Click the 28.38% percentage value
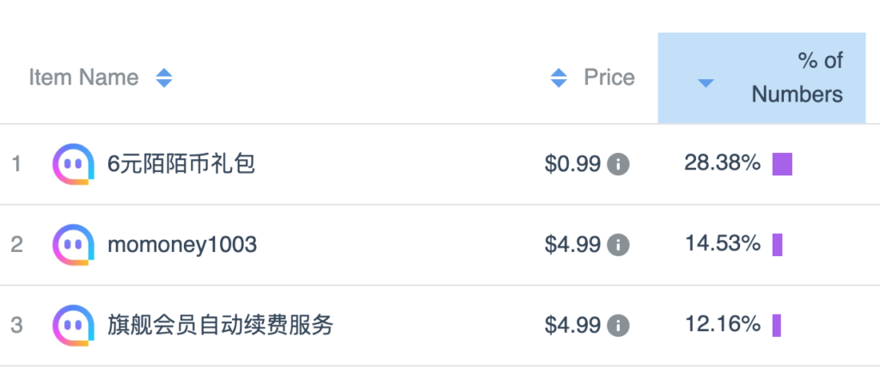880x368 pixels. click(722, 163)
